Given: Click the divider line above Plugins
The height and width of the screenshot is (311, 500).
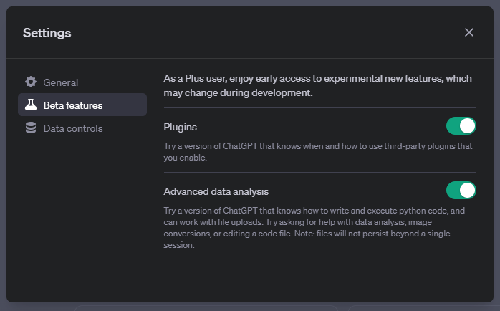Looking at the screenshot, I should click(319, 108).
